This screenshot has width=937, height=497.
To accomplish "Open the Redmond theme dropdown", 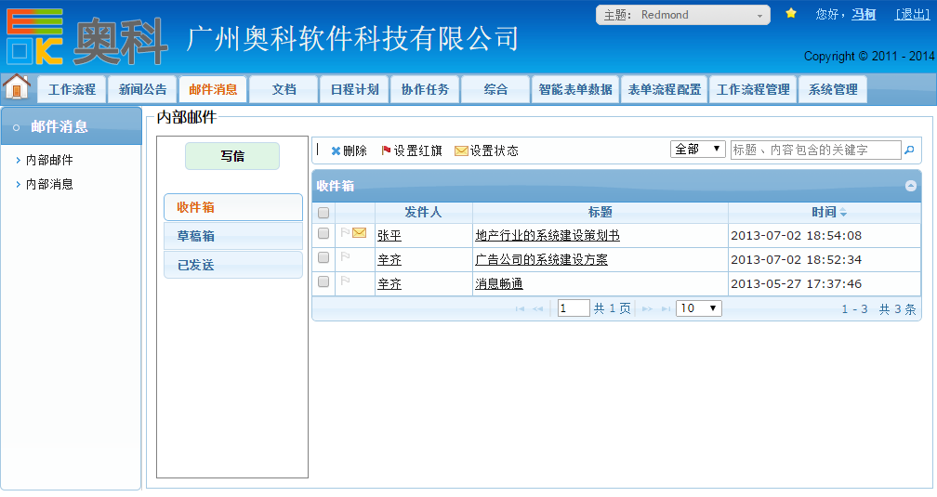I will (682, 15).
